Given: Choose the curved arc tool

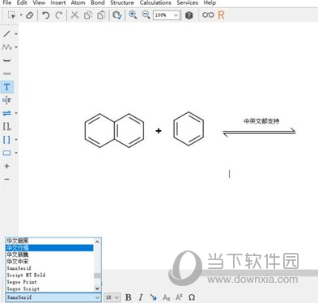Looking at the screenshot, I should click(x=6, y=61).
